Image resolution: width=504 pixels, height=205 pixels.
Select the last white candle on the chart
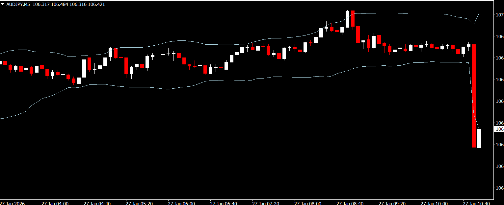click(479, 138)
